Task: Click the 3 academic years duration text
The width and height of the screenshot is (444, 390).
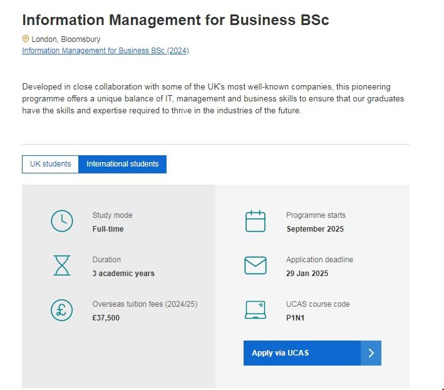Action: click(x=123, y=274)
